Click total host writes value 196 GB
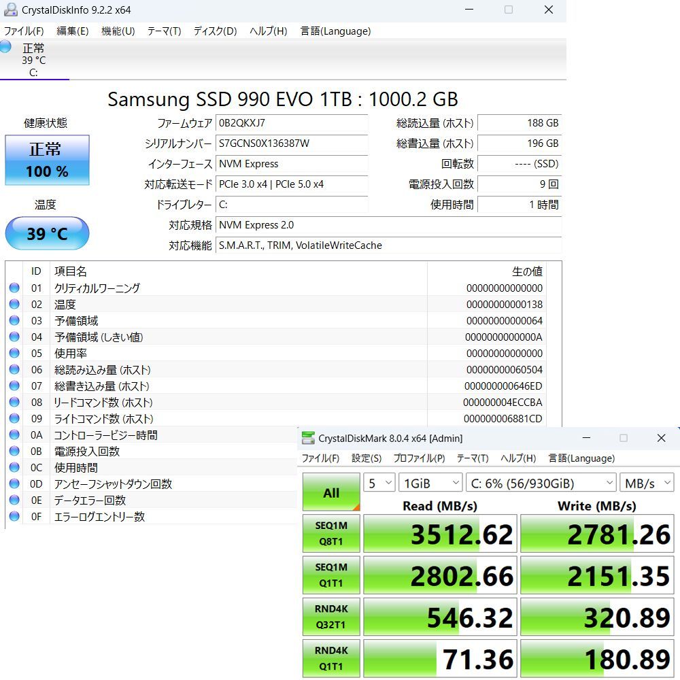The image size is (680, 680). (520, 143)
